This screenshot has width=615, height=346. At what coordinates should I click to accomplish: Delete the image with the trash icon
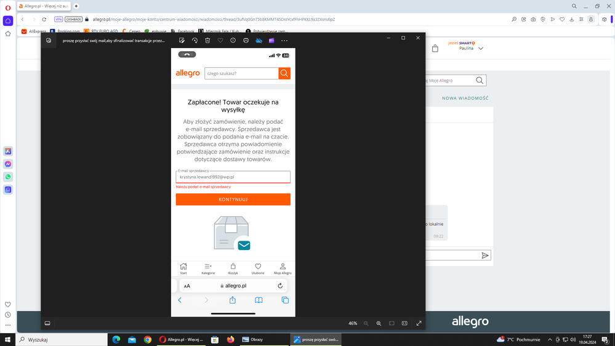tap(207, 41)
